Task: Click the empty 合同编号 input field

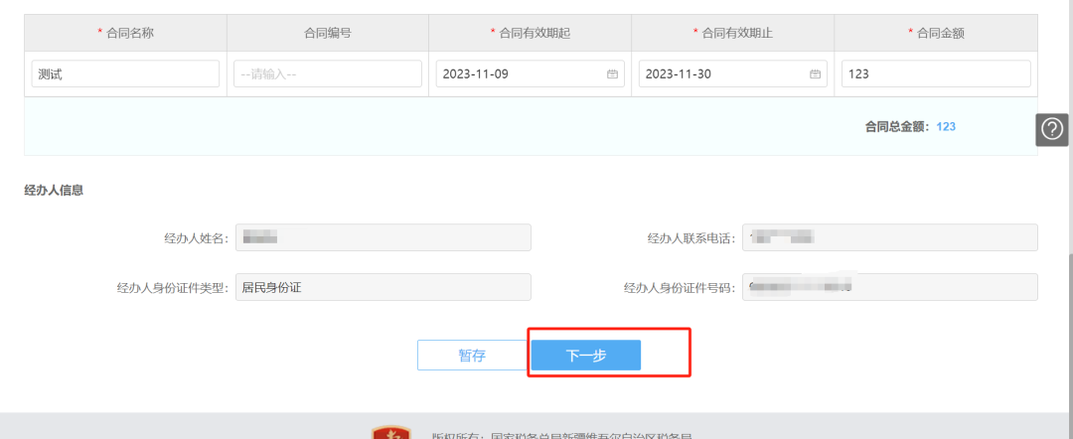Action: [x=328, y=73]
